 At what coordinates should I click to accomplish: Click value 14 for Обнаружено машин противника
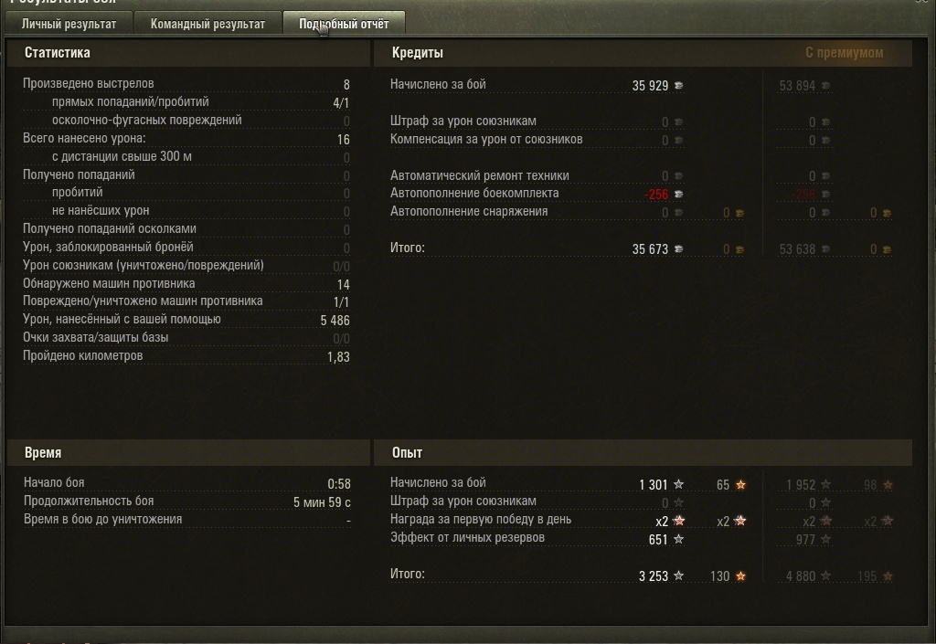click(x=344, y=284)
